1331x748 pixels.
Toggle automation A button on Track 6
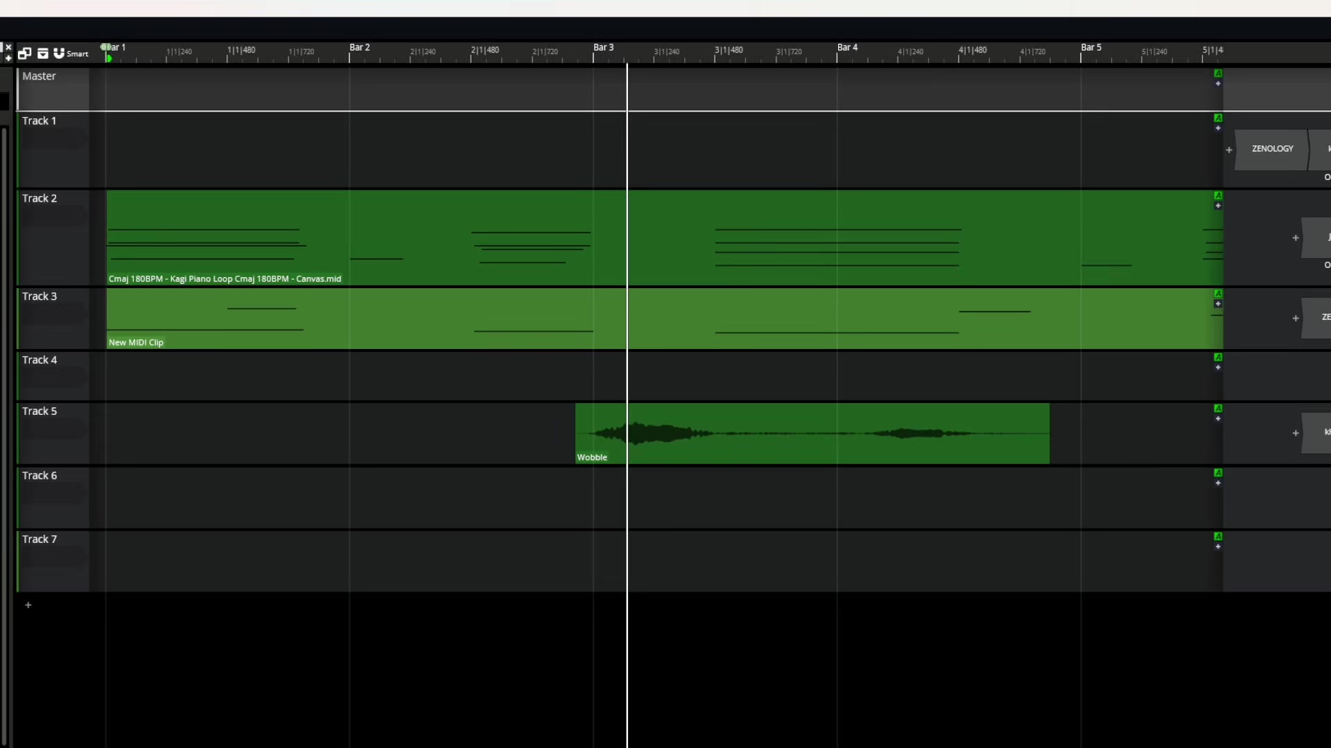pyautogui.click(x=1218, y=473)
